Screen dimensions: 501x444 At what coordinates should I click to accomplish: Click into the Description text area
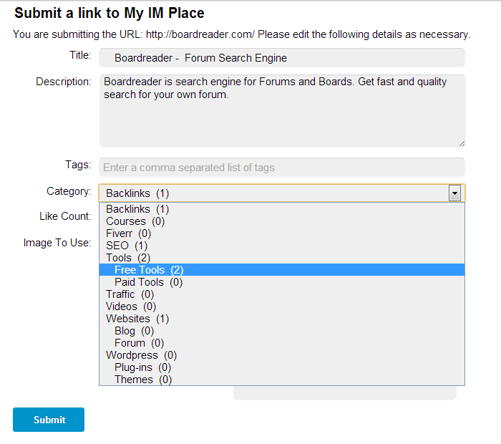pyautogui.click(x=282, y=111)
